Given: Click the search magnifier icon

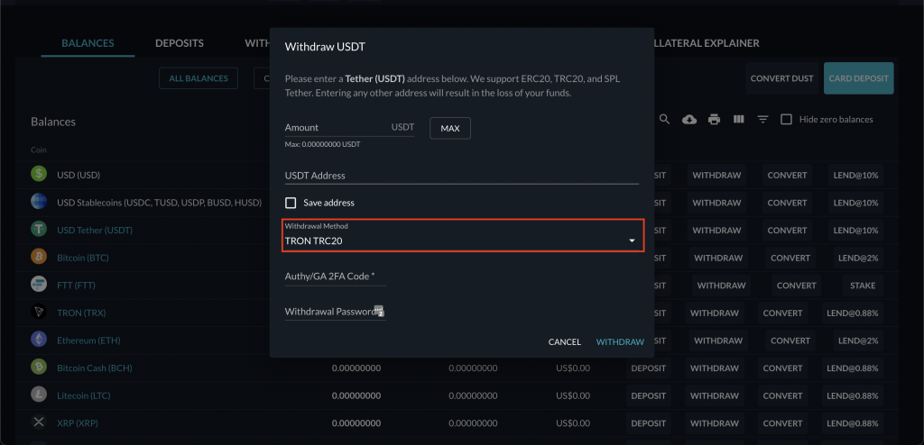Looking at the screenshot, I should coord(664,120).
